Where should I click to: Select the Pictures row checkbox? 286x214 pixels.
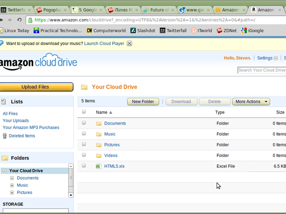[84, 144]
